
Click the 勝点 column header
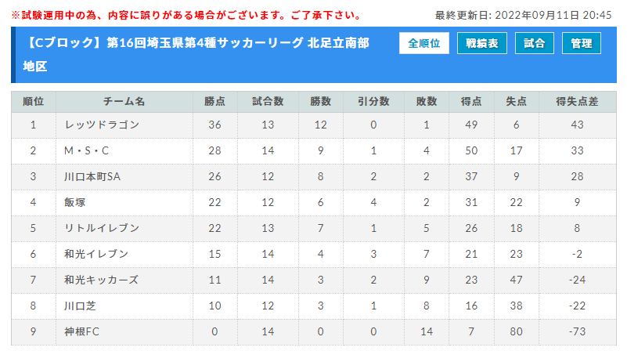click(x=214, y=102)
